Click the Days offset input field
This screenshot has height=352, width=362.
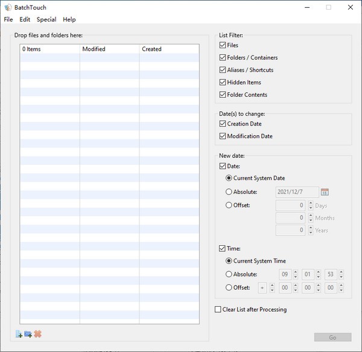290,205
